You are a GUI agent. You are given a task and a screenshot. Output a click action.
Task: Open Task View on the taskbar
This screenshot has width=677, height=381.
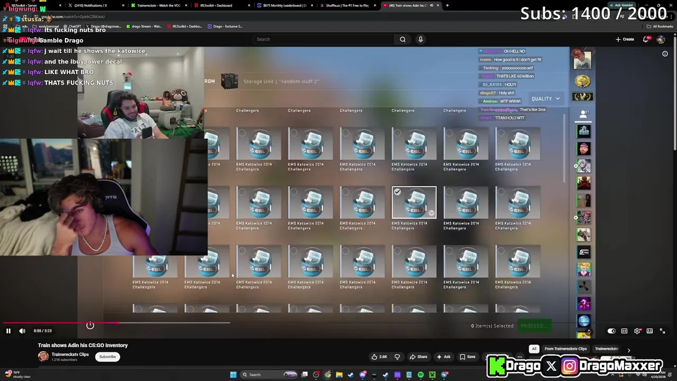pos(305,375)
